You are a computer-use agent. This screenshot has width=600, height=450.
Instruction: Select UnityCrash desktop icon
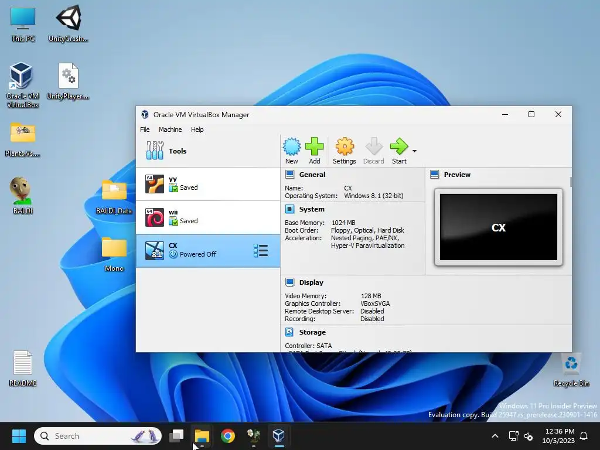pyautogui.click(x=68, y=23)
